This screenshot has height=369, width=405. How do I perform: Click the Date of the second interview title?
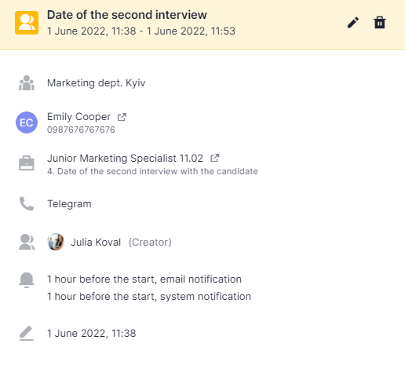point(127,15)
